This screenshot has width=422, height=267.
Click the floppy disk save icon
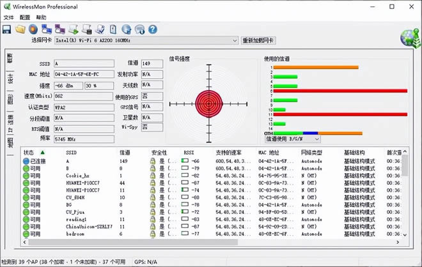(7, 29)
